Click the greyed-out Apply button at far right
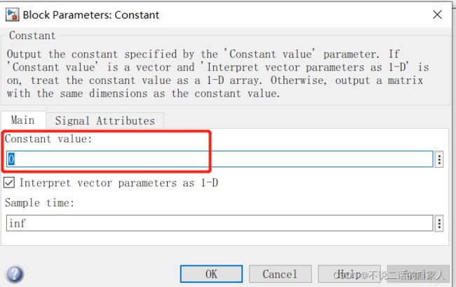This screenshot has height=287, width=456. pyautogui.click(x=418, y=274)
